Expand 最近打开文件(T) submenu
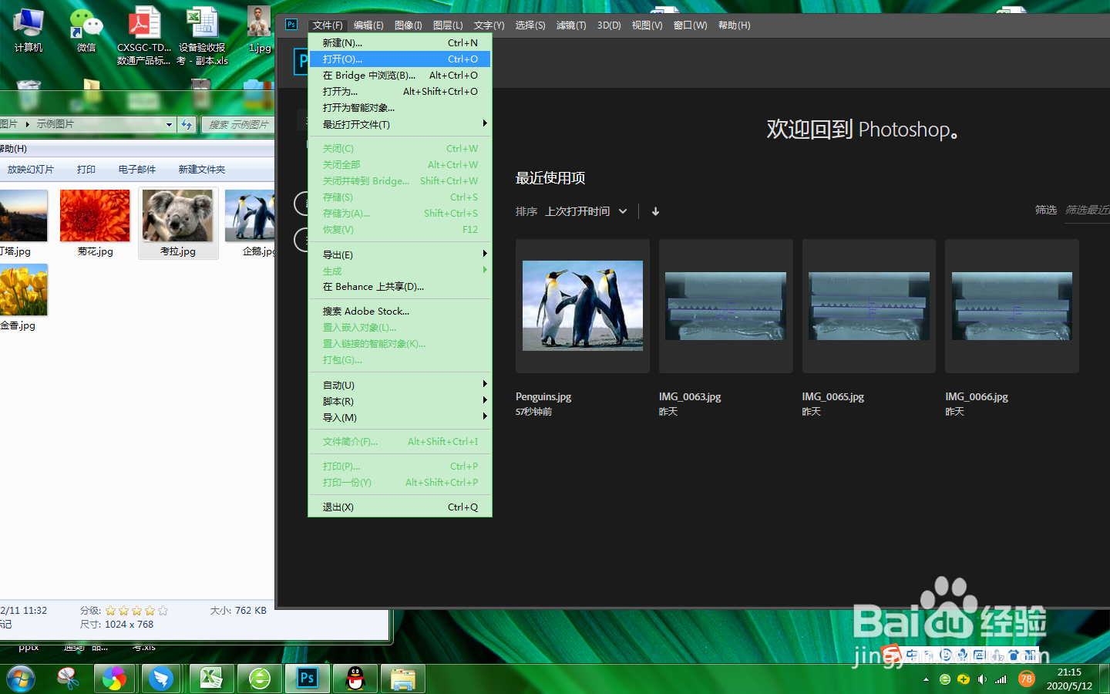This screenshot has width=1110, height=694. (x=399, y=124)
